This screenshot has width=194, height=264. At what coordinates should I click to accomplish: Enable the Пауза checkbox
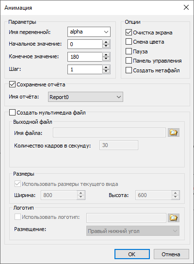click(129, 51)
